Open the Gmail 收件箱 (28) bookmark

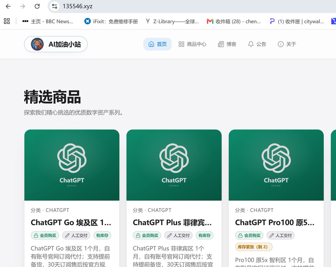tap(234, 21)
